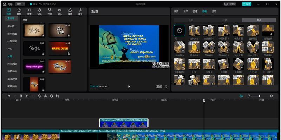The image size is (281, 140).
Task: Select the See you Next game thumbnail
Action: pyautogui.click(x=34, y=66)
